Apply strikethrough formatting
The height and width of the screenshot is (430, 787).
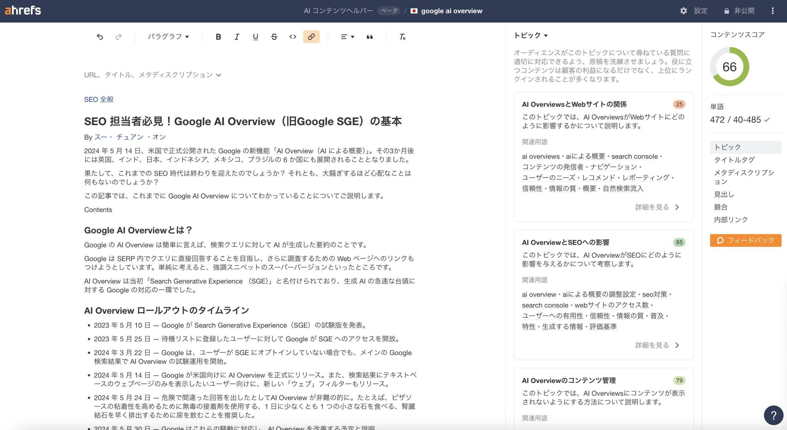(274, 37)
